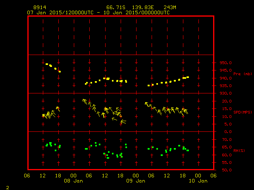Click the last yellow pressure data point
Image resolution: width=254 pixels, height=190 pixels.
pos(188,77)
